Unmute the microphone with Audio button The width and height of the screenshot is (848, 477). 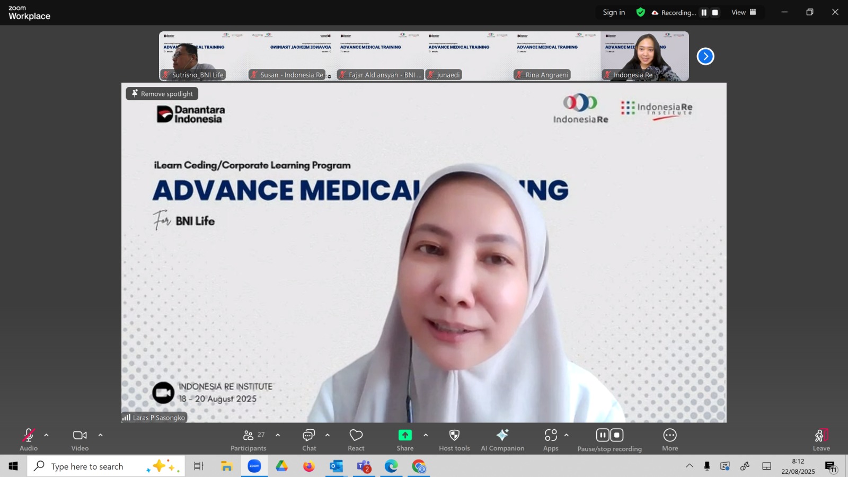click(29, 440)
